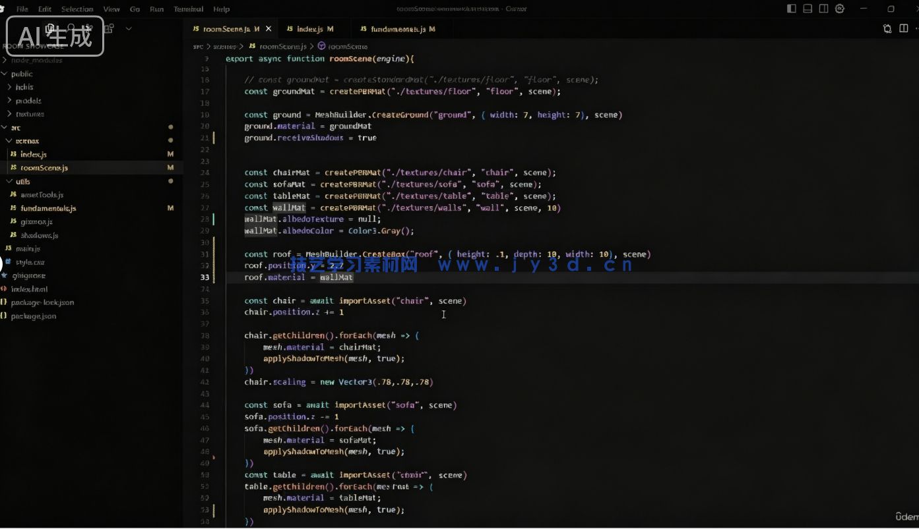Click the braces icon beside package.json
The height and width of the screenshot is (529, 919).
tap(4, 316)
